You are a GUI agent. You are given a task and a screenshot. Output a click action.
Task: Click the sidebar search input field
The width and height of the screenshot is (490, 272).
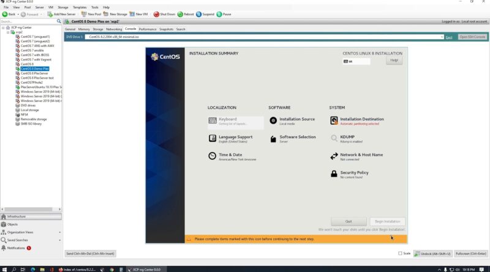(x=28, y=21)
